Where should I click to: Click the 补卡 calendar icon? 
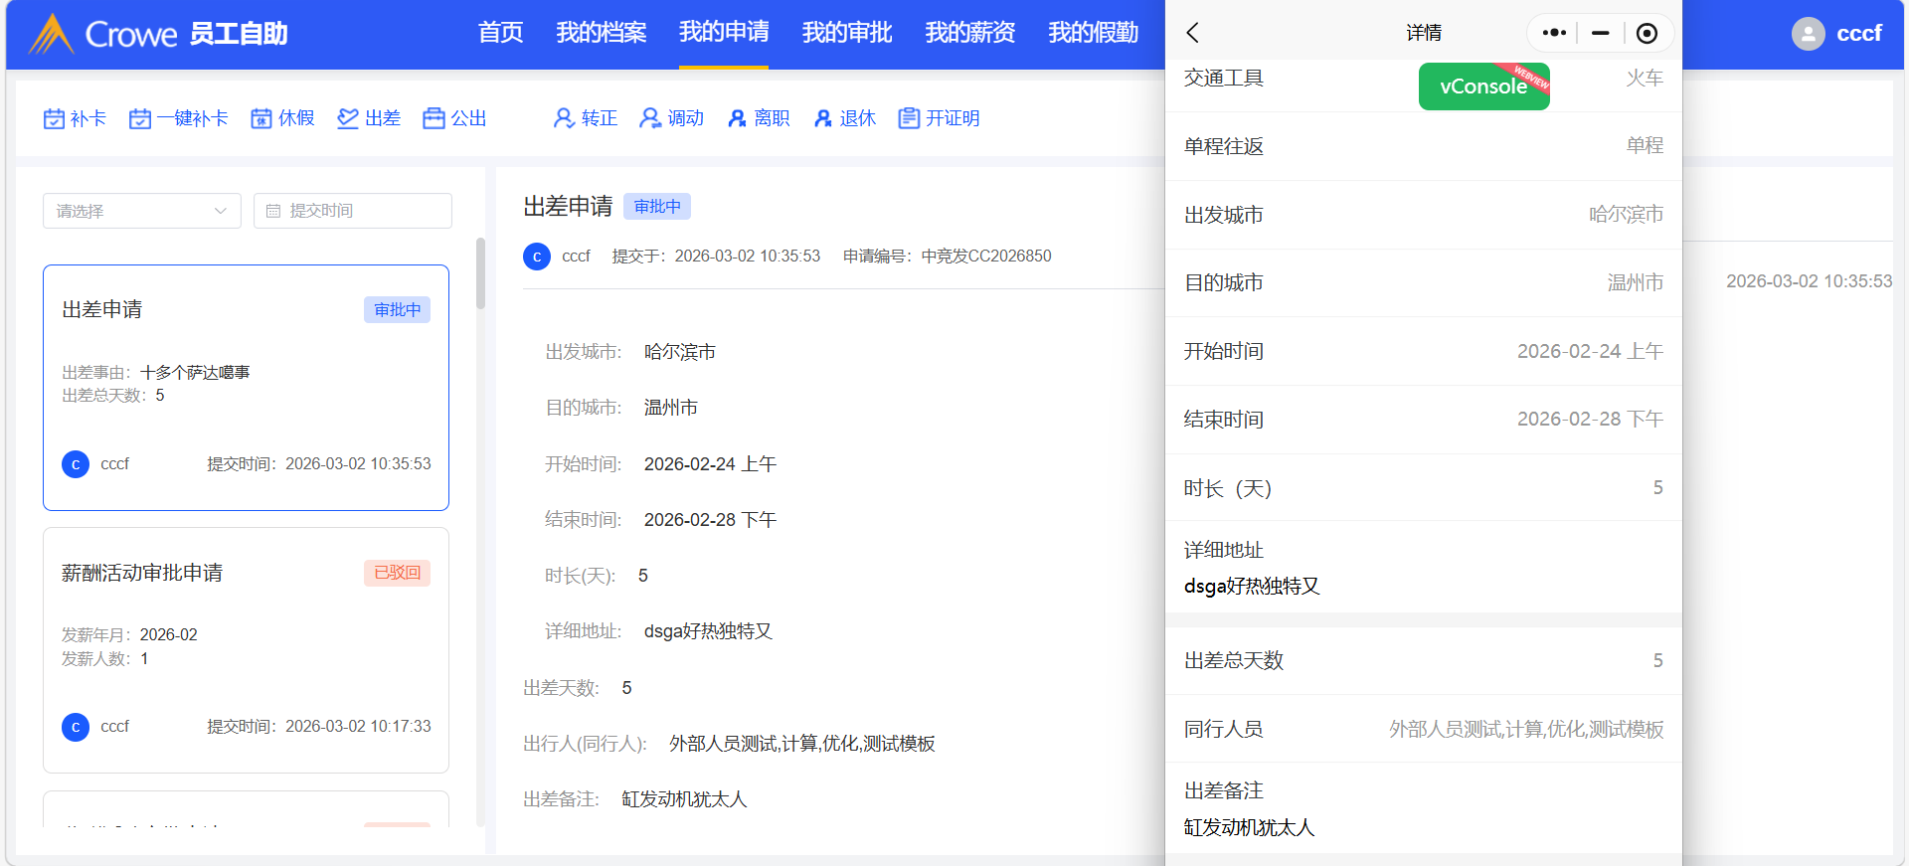54,119
